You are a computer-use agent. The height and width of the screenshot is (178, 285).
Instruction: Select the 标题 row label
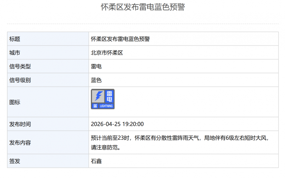[15, 39]
